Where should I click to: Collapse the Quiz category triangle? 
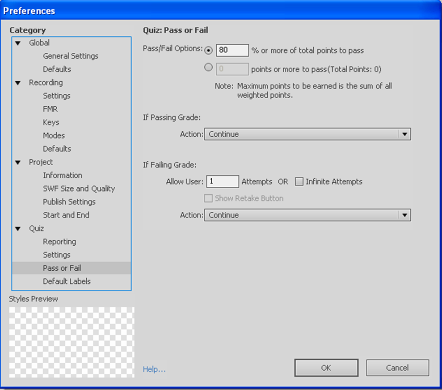coord(18,228)
